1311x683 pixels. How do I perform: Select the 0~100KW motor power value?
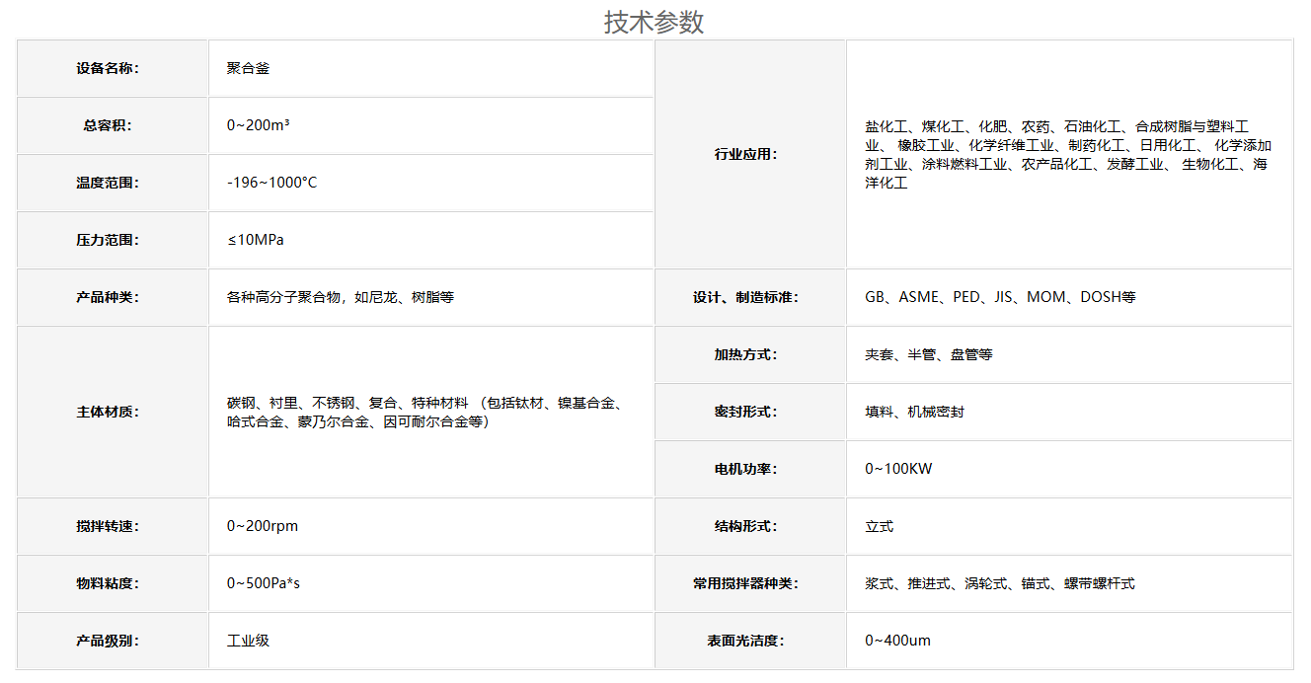(x=897, y=469)
